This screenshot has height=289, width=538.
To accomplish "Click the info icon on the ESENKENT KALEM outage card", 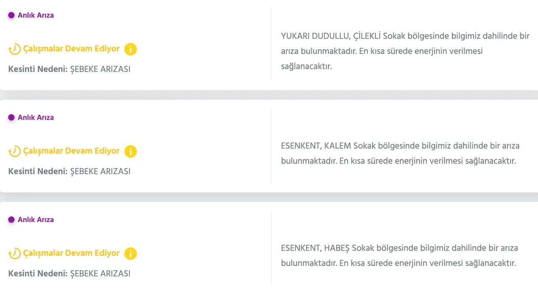I will (130, 151).
